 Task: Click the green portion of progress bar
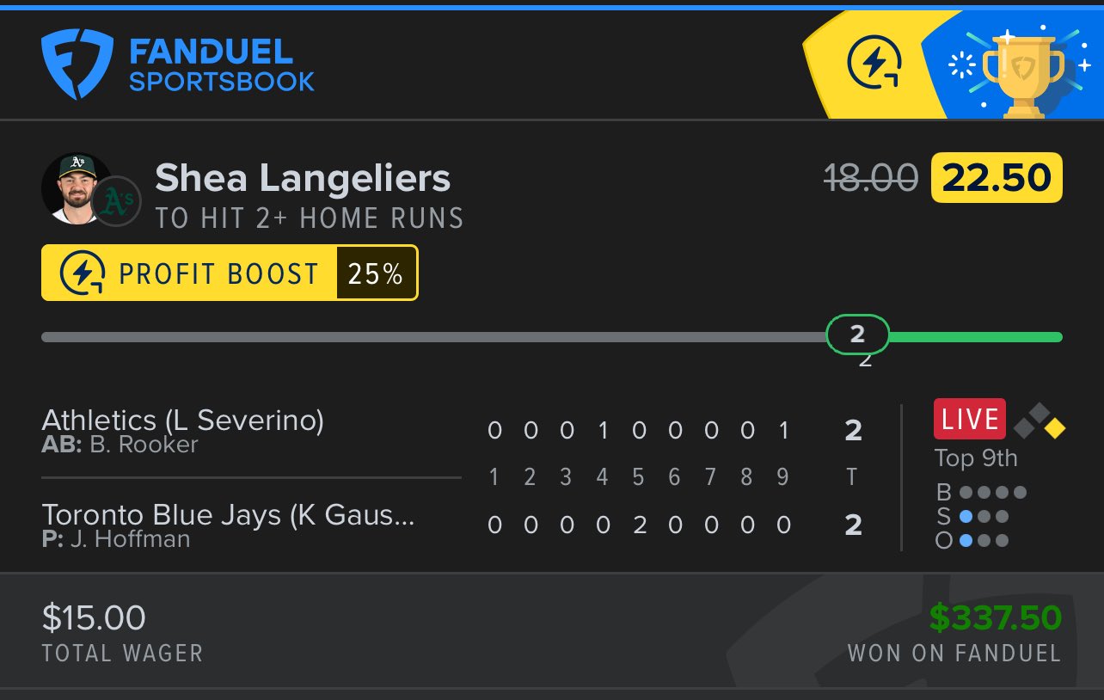click(976, 337)
